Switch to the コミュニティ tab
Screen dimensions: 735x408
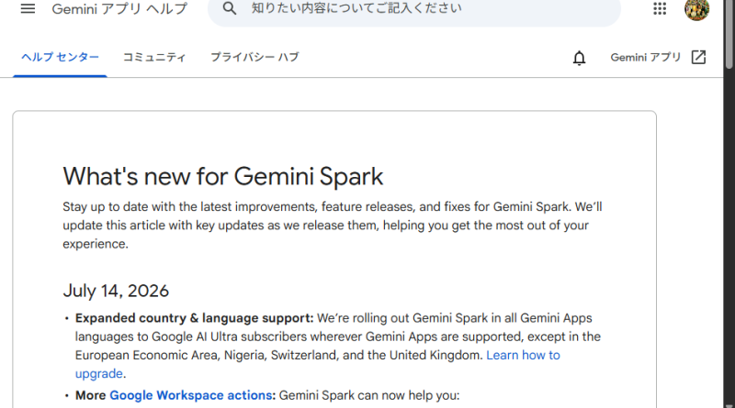click(154, 57)
